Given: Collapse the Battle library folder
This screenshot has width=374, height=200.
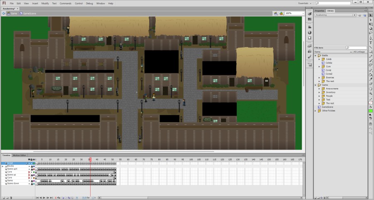Looking at the screenshot, I should [x=315, y=55].
